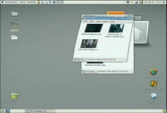Open Edit menu in the Movies window

(x=92, y=21)
